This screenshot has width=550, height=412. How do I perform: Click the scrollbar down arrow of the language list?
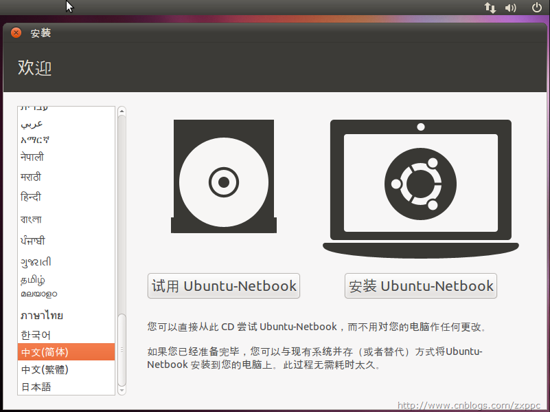[x=122, y=389]
